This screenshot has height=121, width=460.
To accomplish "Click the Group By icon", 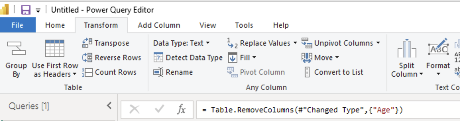I will [16, 48].
